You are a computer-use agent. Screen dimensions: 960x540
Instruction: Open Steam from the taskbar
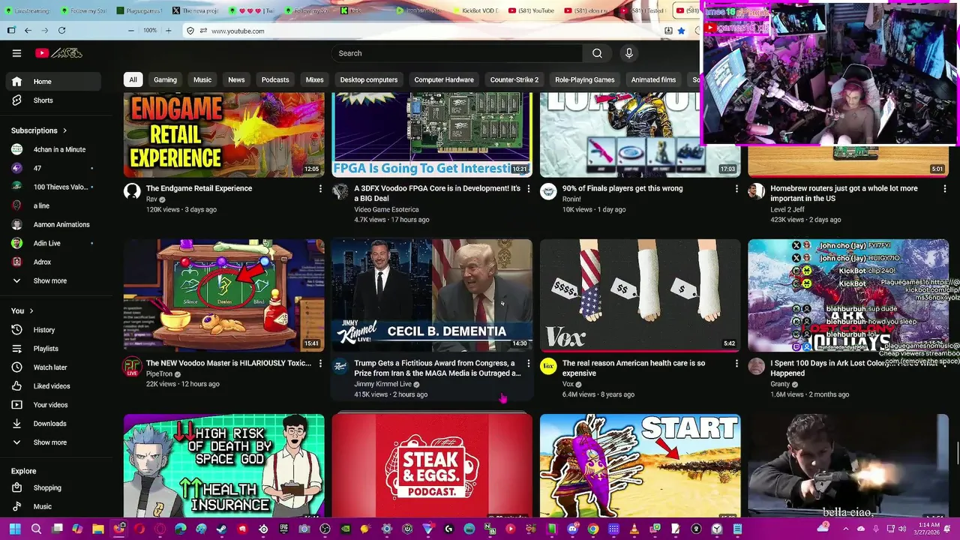[221, 529]
